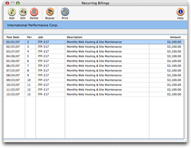Image resolution: width=191 pixels, height=148 pixels.
Task: Click the Add pencil icon
Action: [x=12, y=12]
